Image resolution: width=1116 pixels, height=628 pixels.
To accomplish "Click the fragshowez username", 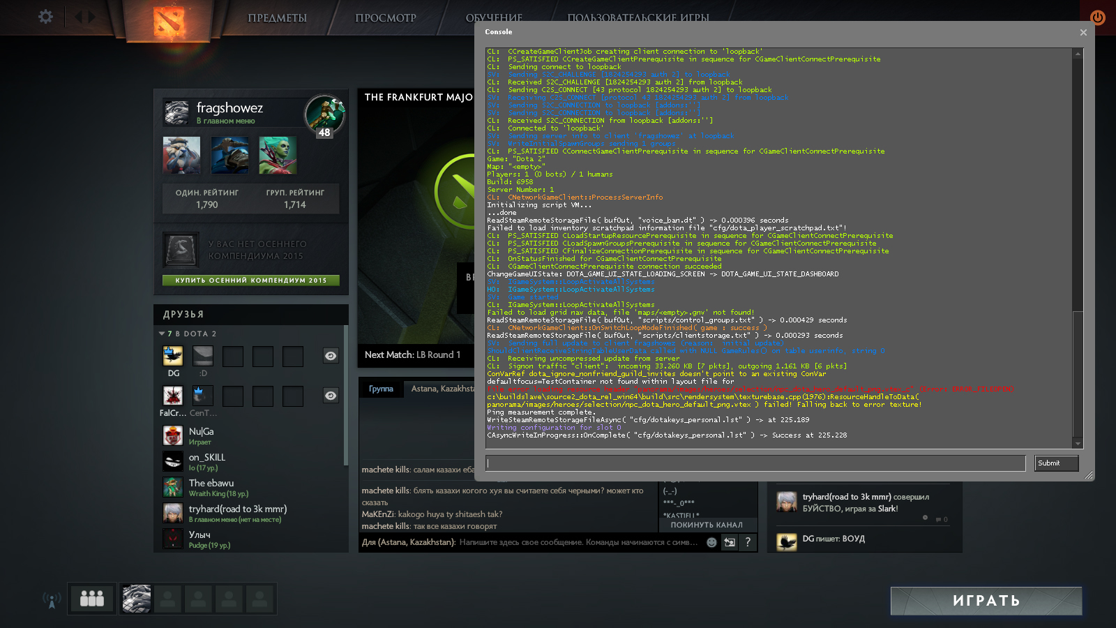I will pyautogui.click(x=229, y=108).
